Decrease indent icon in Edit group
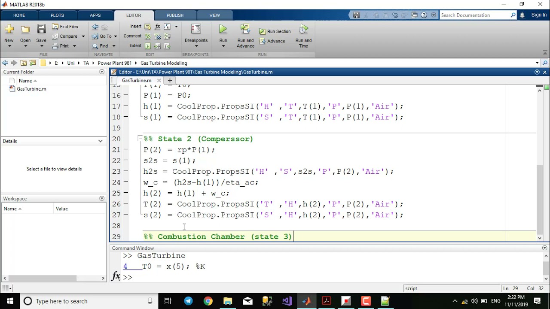The image size is (550, 309). (167, 46)
